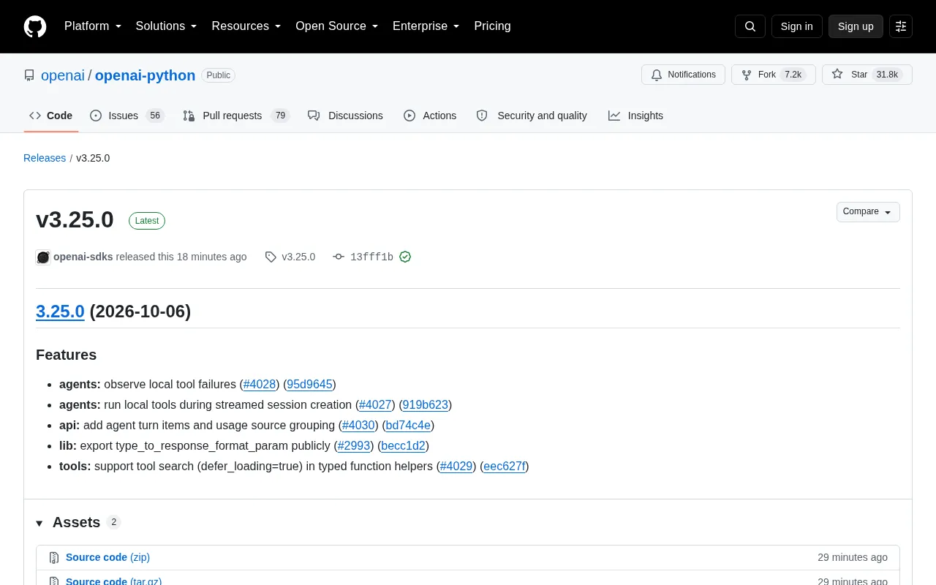Click the Notifications bell button

coord(683,75)
